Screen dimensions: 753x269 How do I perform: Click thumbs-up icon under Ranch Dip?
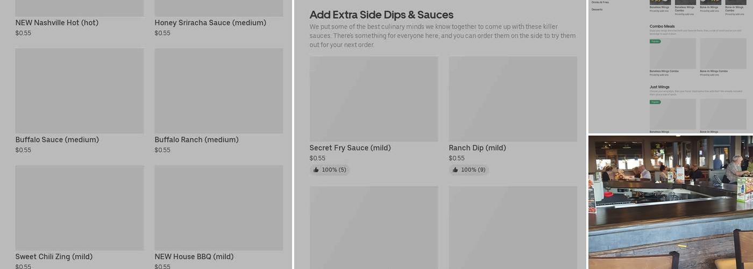click(456, 170)
